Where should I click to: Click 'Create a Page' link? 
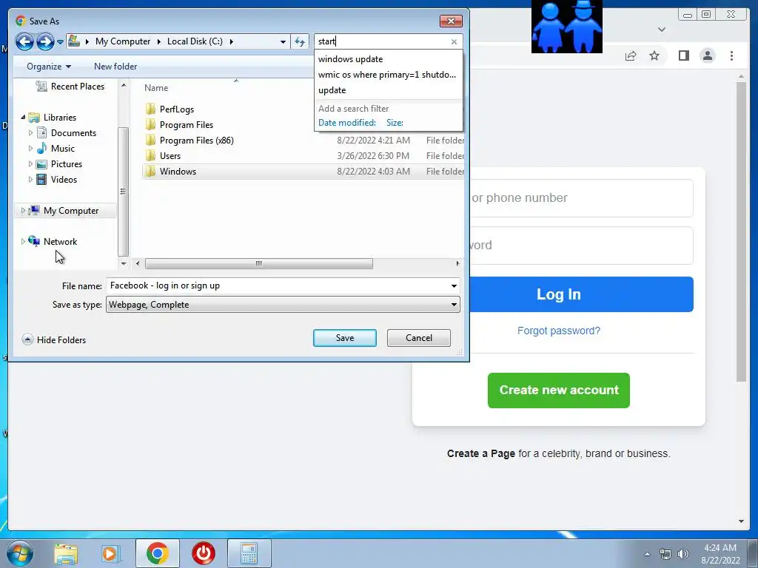coord(481,454)
